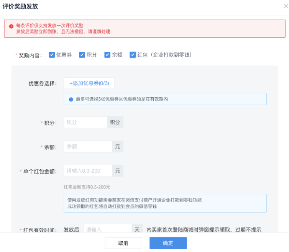The height and width of the screenshot is (252, 289).
Task: Focus the 红包有效时间 days input
Action: (x=107, y=229)
